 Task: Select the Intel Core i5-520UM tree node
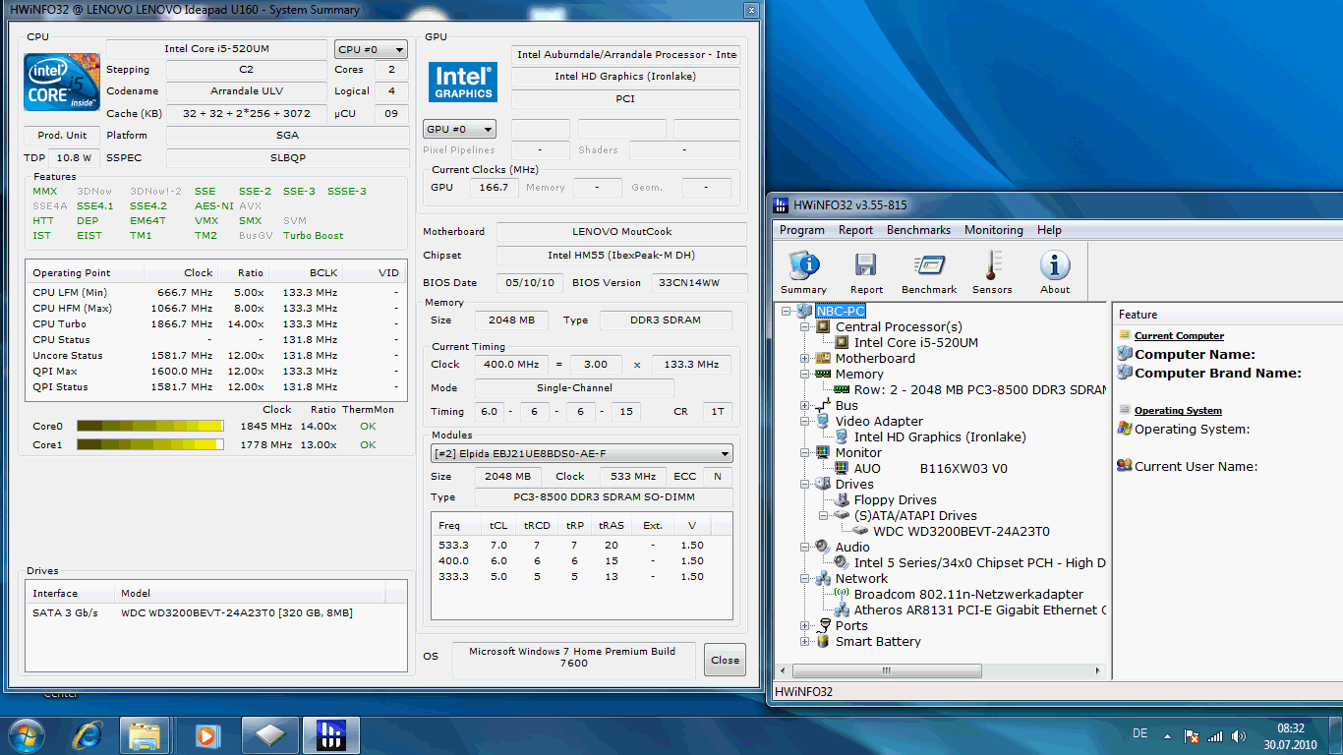click(x=915, y=343)
